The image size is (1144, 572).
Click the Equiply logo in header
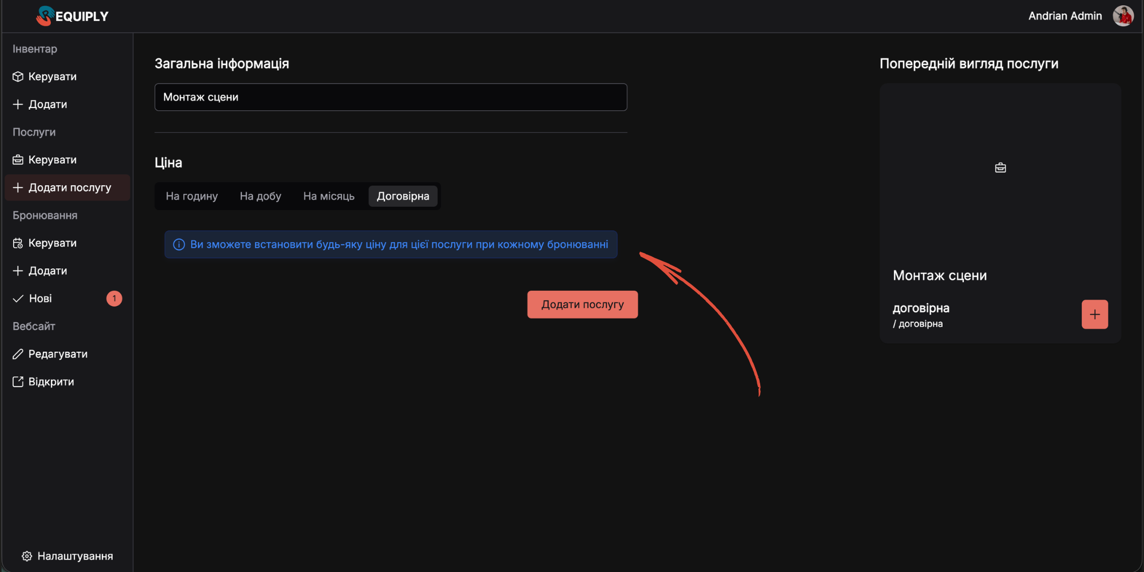click(x=73, y=16)
